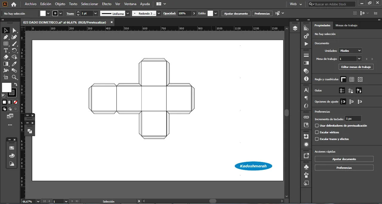The height and width of the screenshot is (204, 382).
Task: Click the Change Screen Mode icon
Action: click(x=10, y=116)
